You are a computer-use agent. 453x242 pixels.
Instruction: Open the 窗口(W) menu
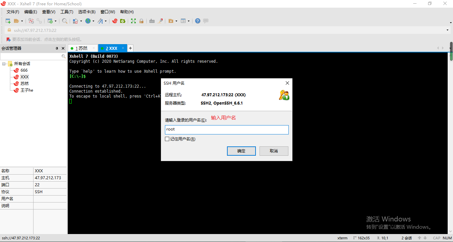(x=108, y=12)
